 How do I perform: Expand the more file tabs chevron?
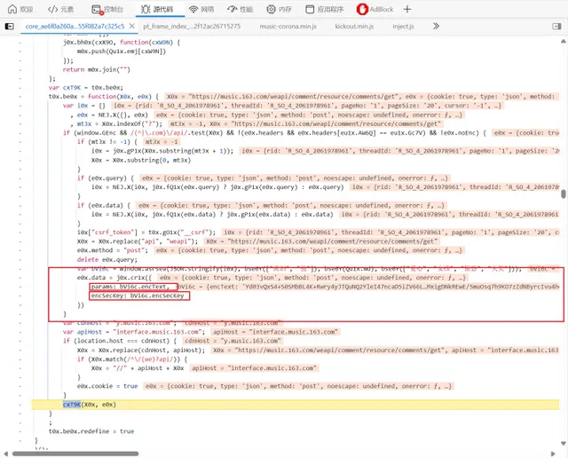pos(436,26)
